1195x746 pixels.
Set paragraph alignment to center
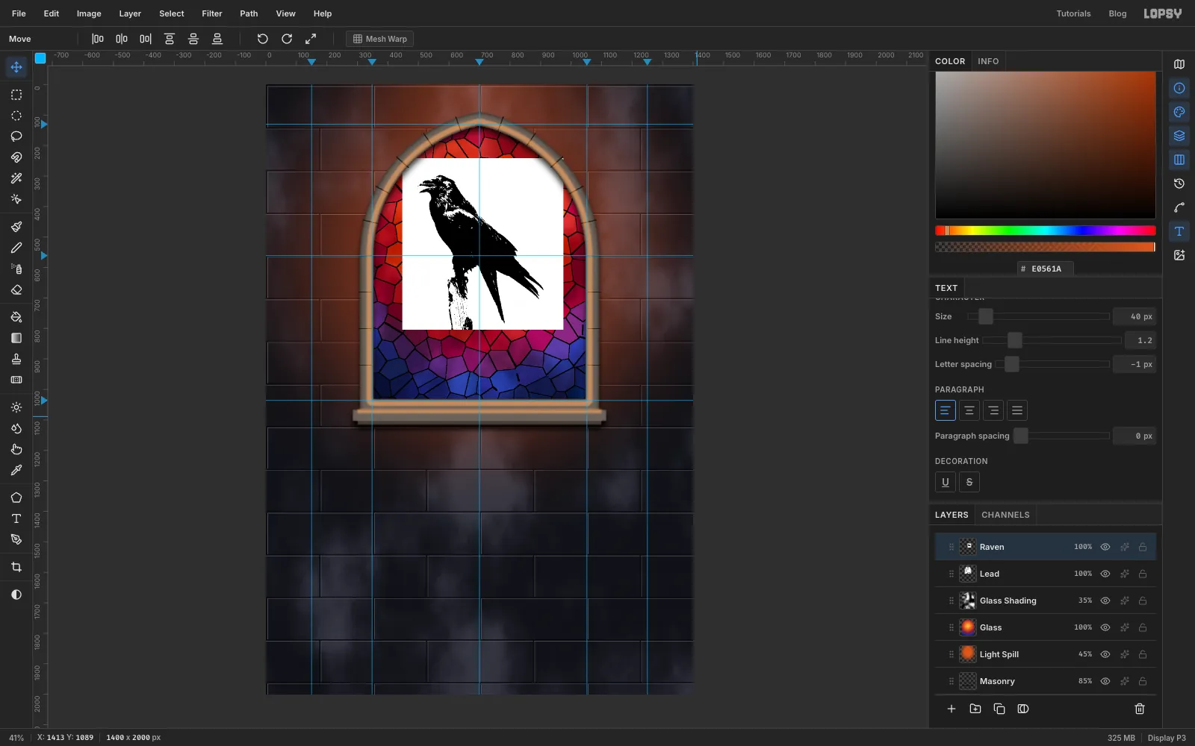click(969, 410)
